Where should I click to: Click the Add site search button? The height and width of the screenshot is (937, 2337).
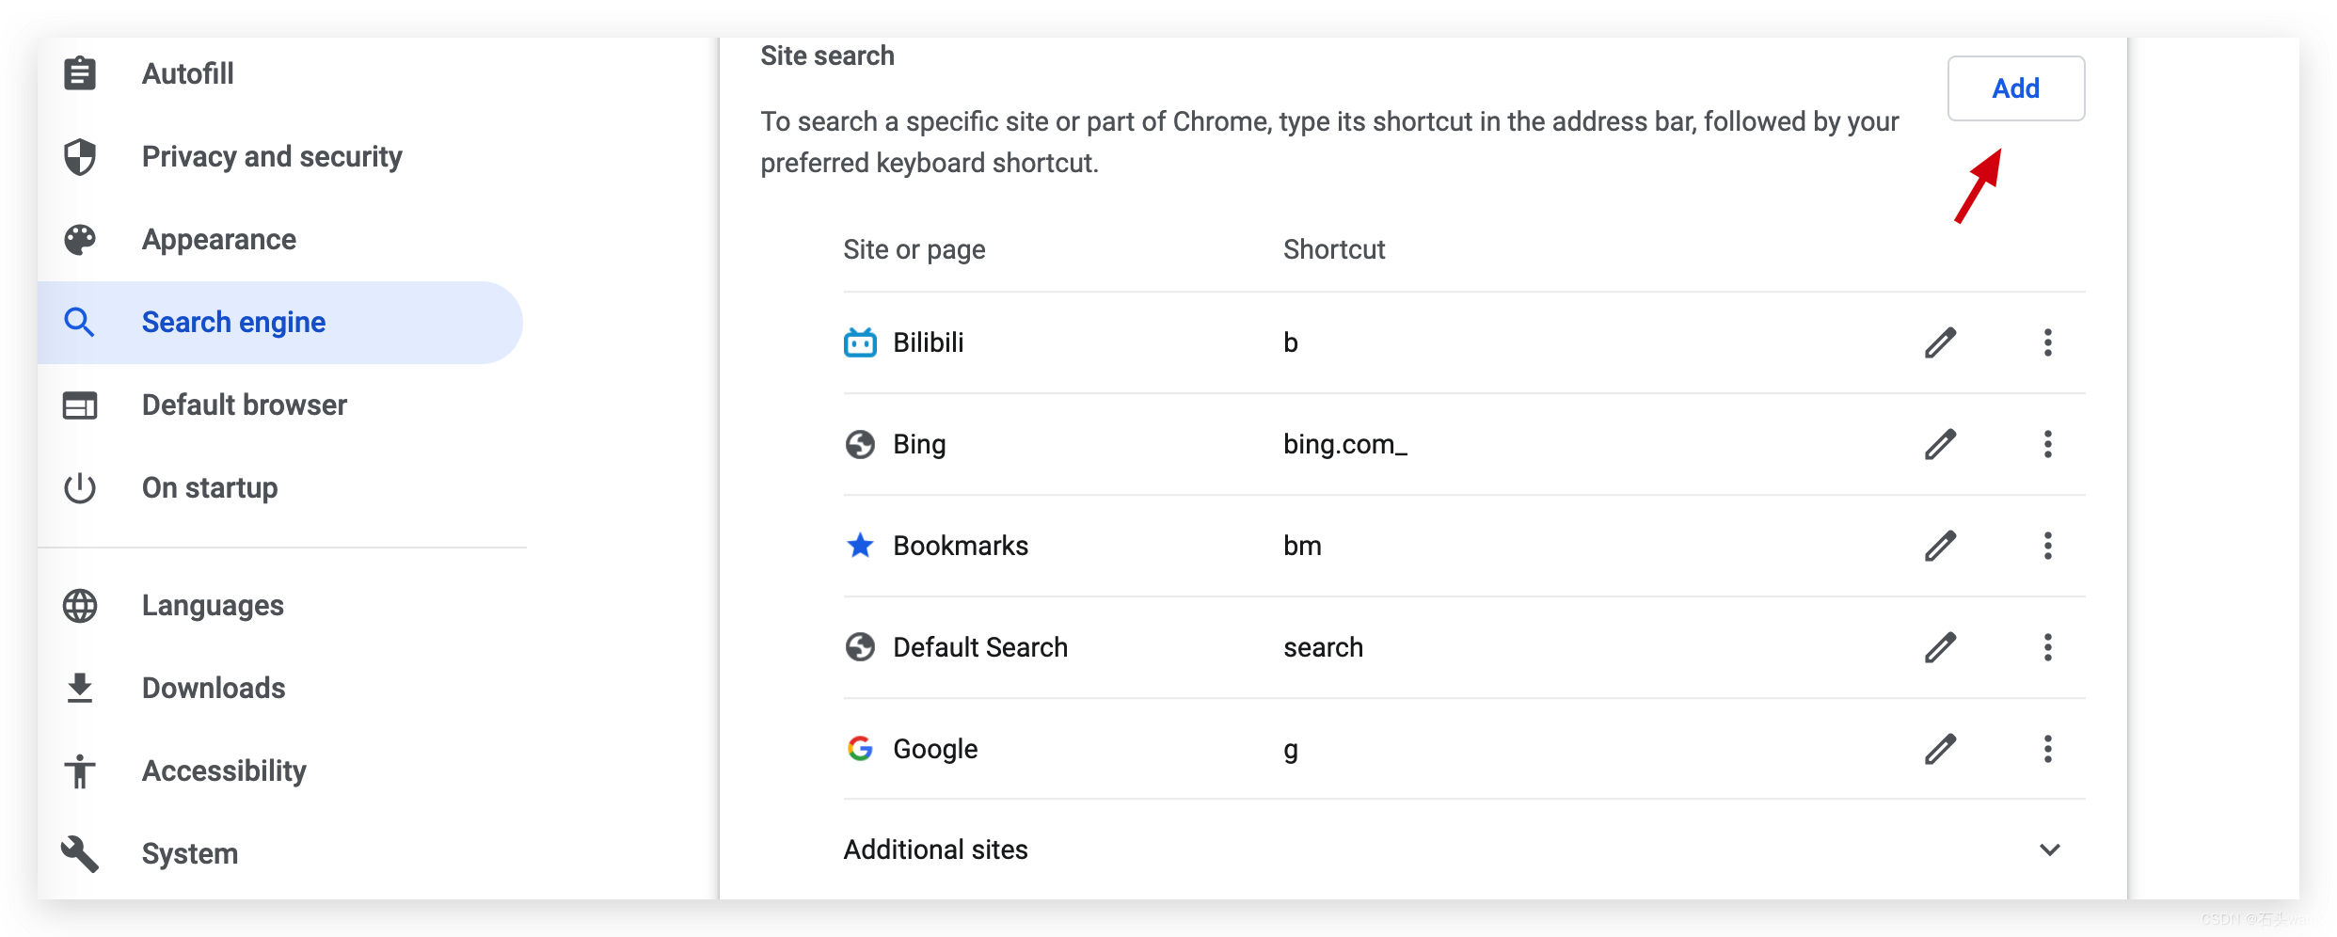click(x=2015, y=88)
